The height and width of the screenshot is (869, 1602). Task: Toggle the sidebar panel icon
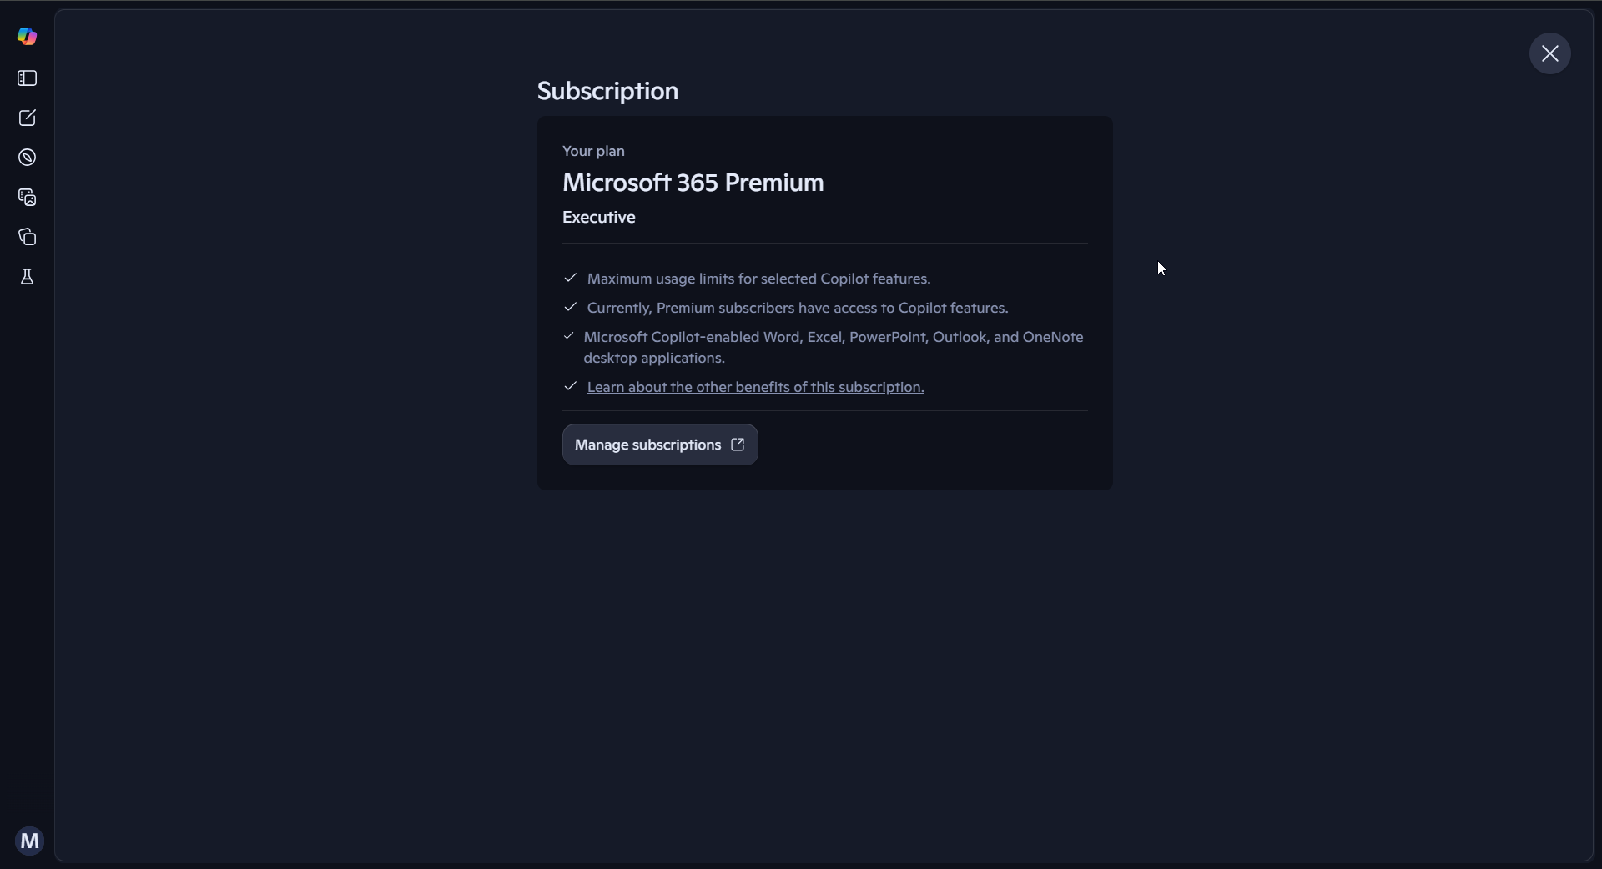(x=28, y=78)
